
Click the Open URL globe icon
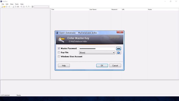click(18, 7)
